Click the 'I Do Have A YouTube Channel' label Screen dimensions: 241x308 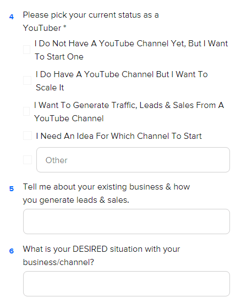(122, 81)
